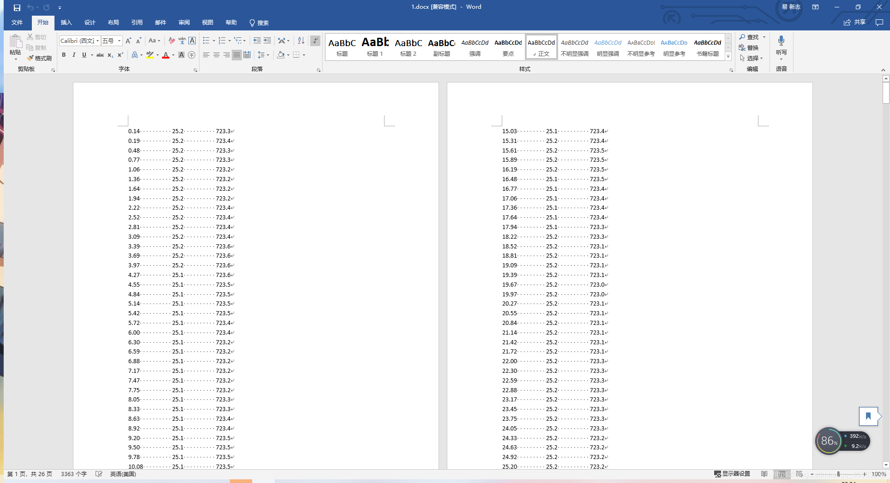Click the Share (共享) button

coord(854,22)
